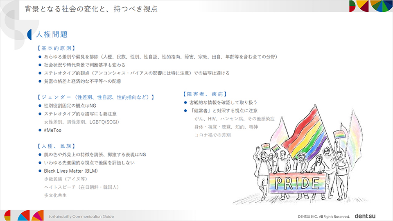Viewport: 393px width, 221px height.
Task: Click DENTSU INC. All Rights Reserved text
Action: [x=323, y=216]
